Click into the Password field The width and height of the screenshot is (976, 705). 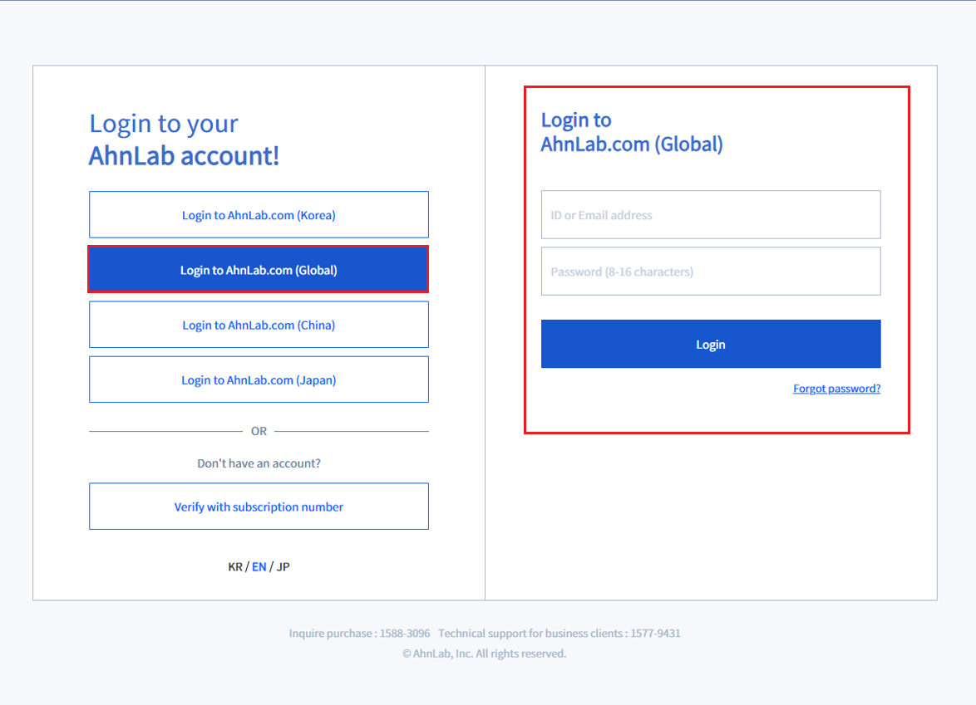click(x=711, y=271)
